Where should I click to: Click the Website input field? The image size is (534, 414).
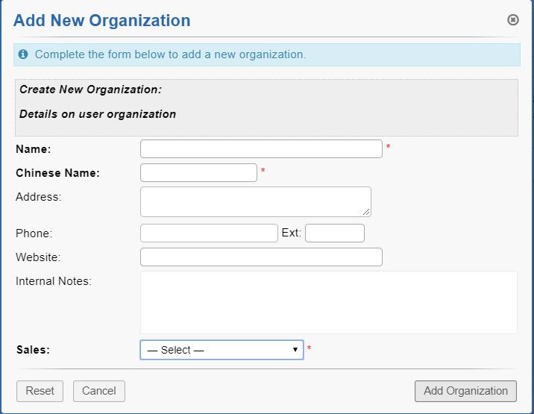click(261, 257)
